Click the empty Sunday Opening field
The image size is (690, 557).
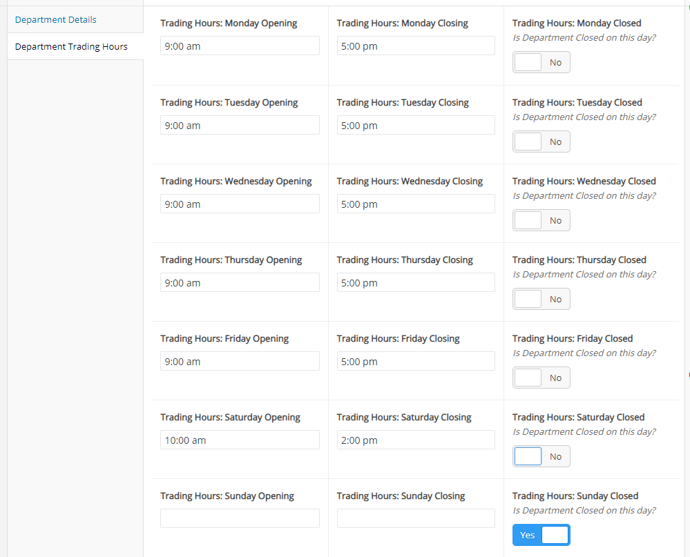240,518
